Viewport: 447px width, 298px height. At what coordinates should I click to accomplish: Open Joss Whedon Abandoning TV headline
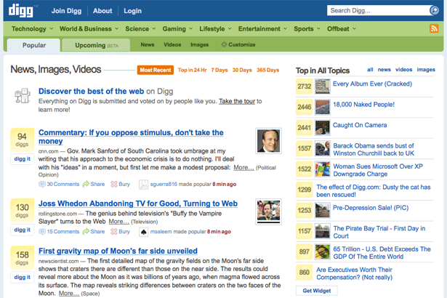138,204
